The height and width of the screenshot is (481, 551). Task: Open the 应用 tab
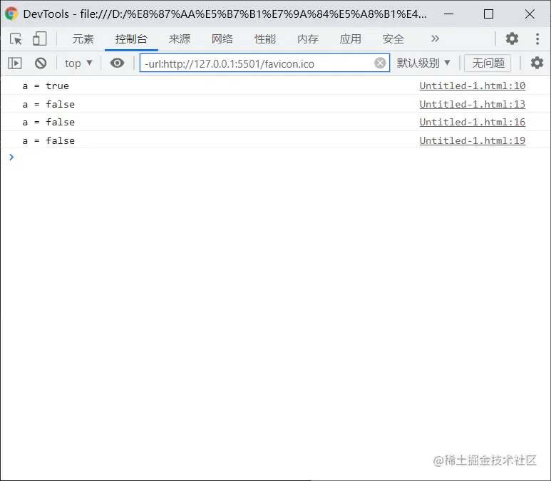tap(351, 38)
